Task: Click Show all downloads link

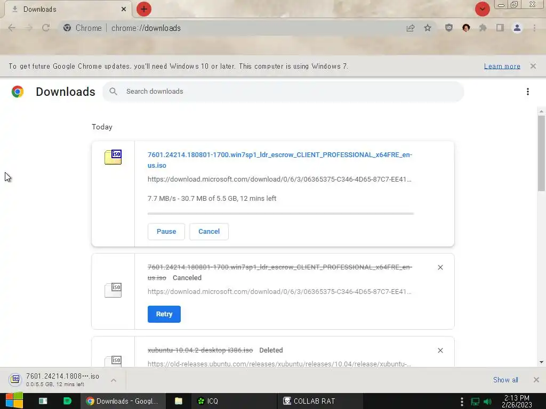Action: (505, 380)
